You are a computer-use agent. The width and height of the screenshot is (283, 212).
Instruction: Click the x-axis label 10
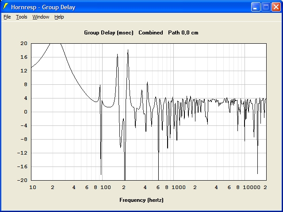point(33,187)
